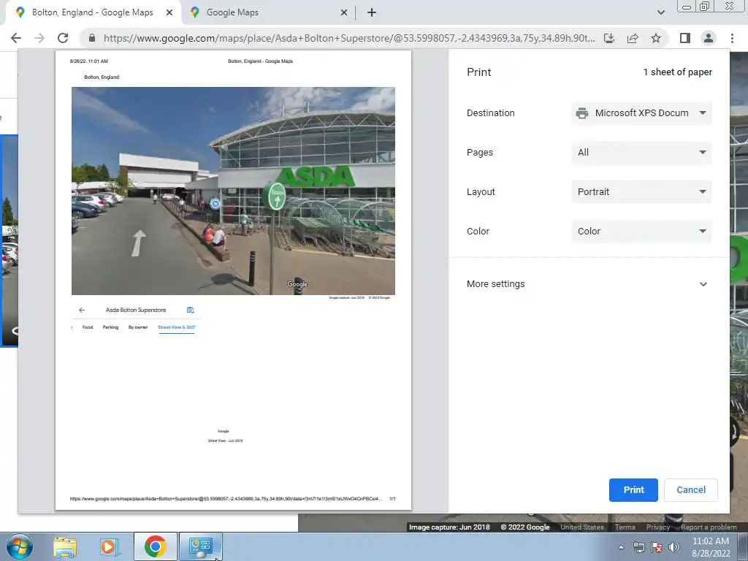Show hidden system tray icons
Viewport: 748px width, 561px height.
coord(621,547)
